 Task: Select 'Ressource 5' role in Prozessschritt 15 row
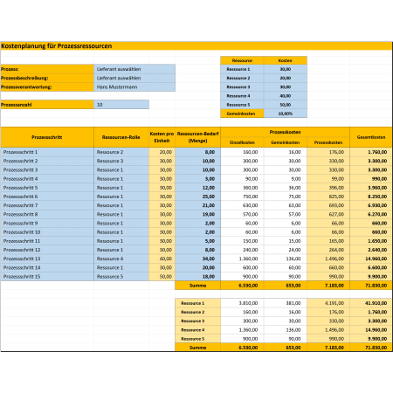pyautogui.click(x=121, y=276)
